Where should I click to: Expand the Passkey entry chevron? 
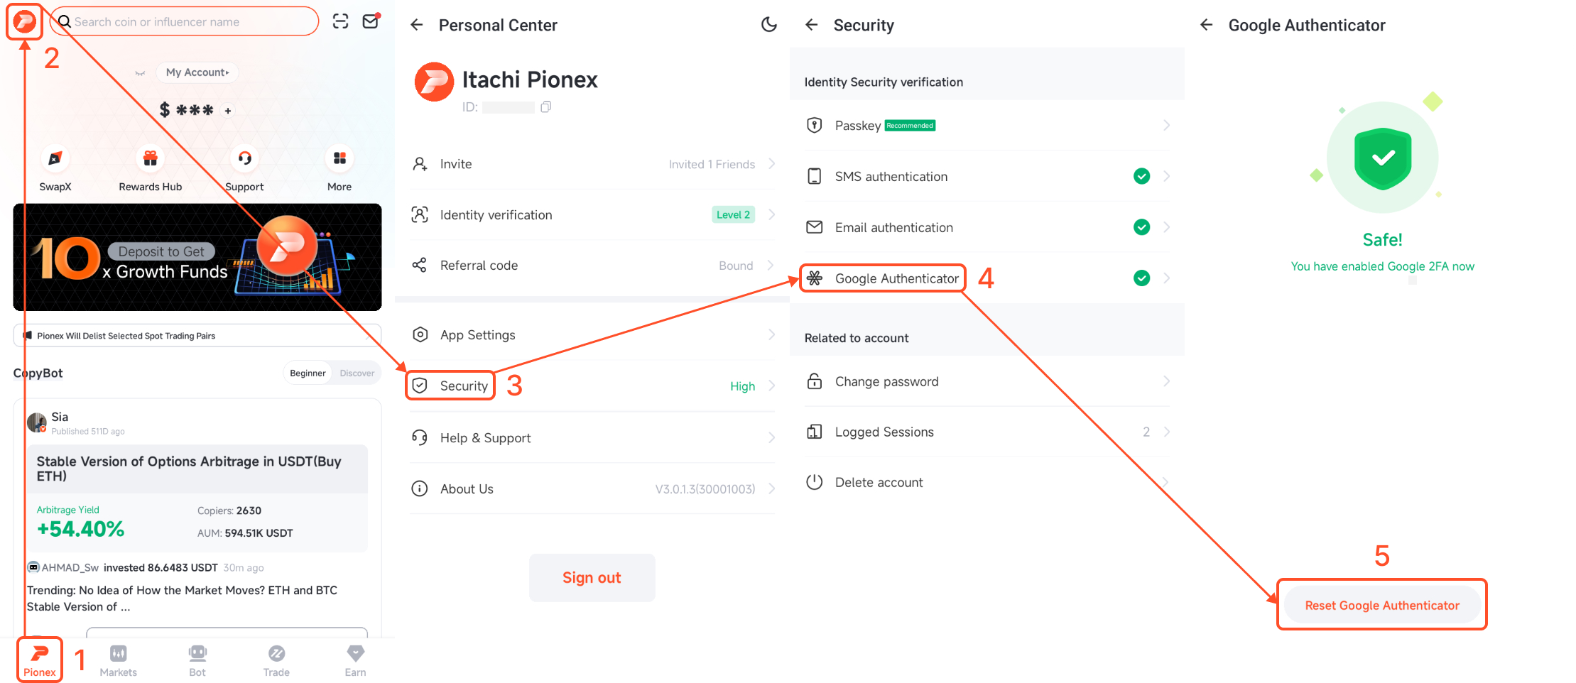[1166, 125]
